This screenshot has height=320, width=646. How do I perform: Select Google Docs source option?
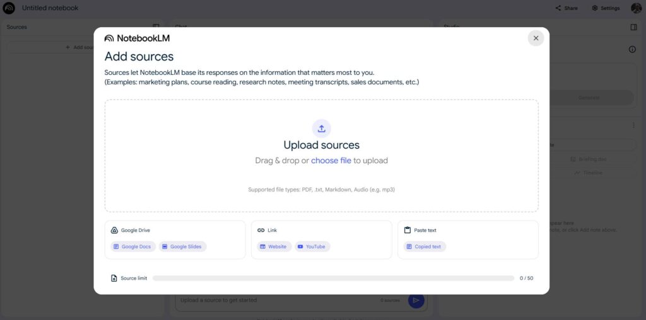pyautogui.click(x=132, y=247)
